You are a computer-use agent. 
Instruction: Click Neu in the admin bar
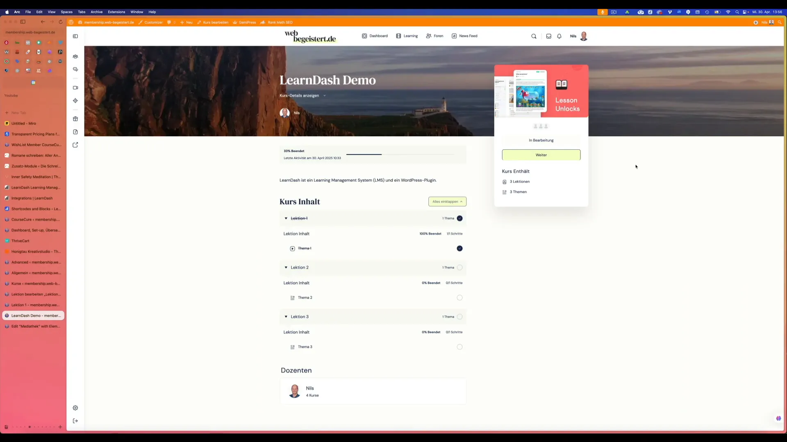pos(186,23)
